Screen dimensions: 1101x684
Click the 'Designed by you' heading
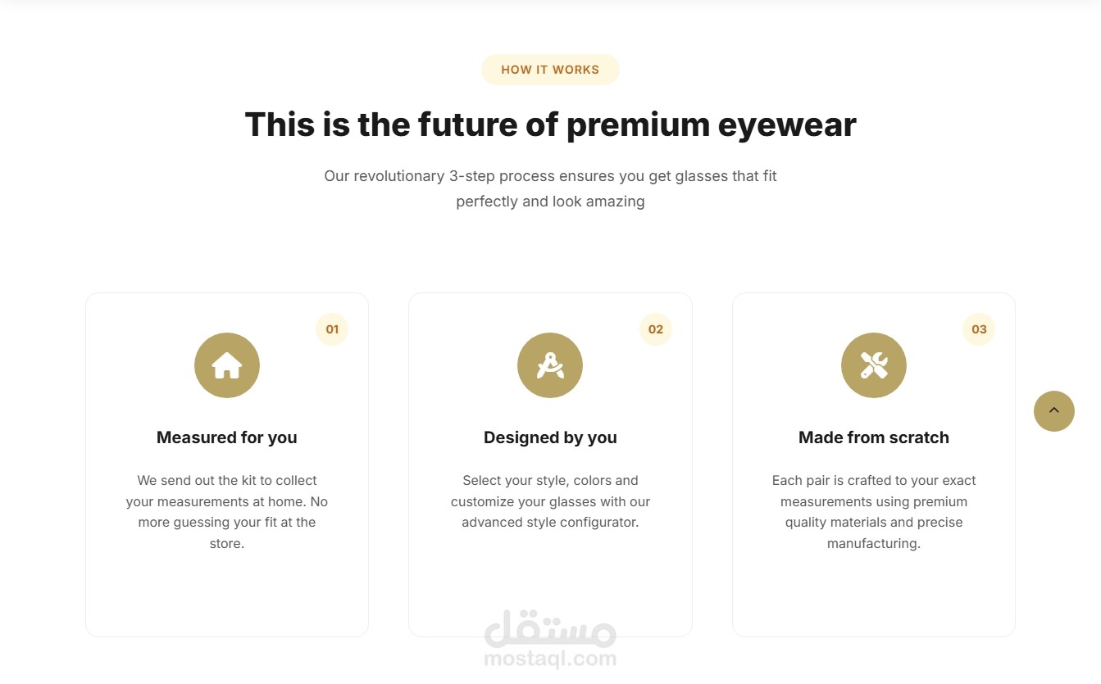pos(550,437)
